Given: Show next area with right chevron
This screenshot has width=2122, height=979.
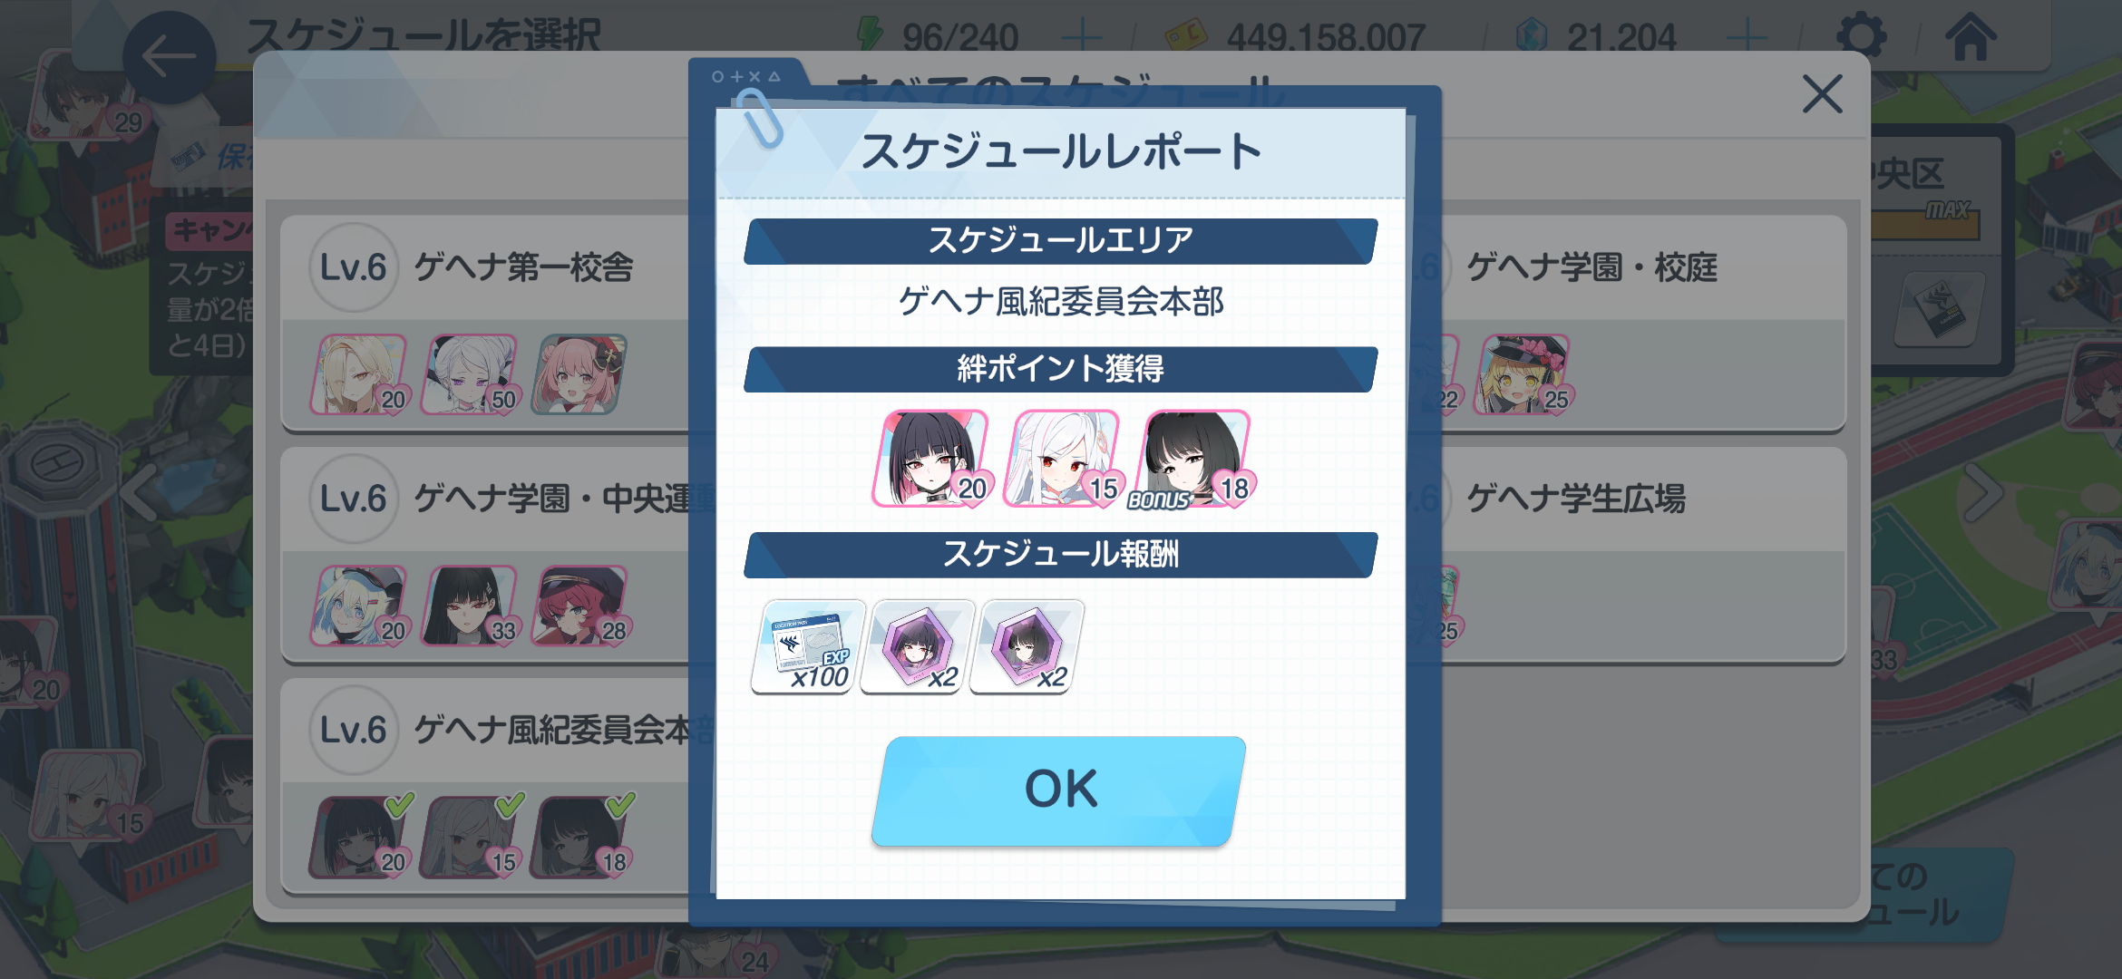Looking at the screenshot, I should (x=1982, y=493).
